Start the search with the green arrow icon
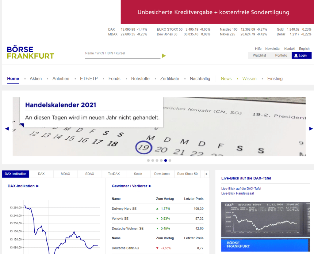The width and height of the screenshot is (314, 254). coord(164,56)
